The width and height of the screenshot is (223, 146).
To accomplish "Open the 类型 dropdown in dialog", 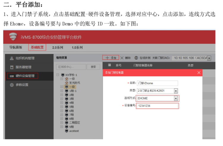I will click(176, 91).
